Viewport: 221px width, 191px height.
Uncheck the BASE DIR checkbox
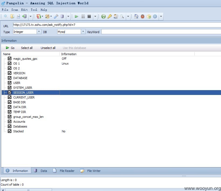10,102
